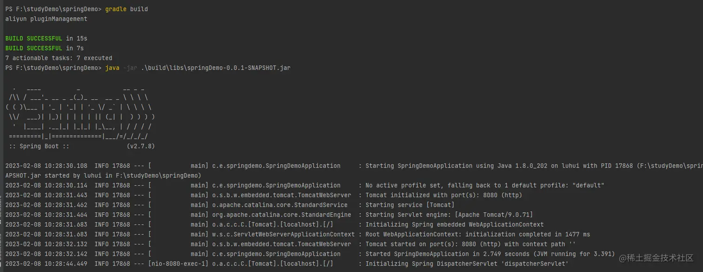The width and height of the screenshot is (703, 272).
Task: Click the 'java' command on second prompt
Action: 113,68
